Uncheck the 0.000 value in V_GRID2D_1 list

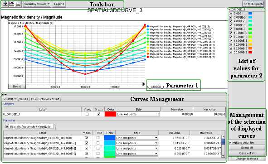(x=231, y=13)
